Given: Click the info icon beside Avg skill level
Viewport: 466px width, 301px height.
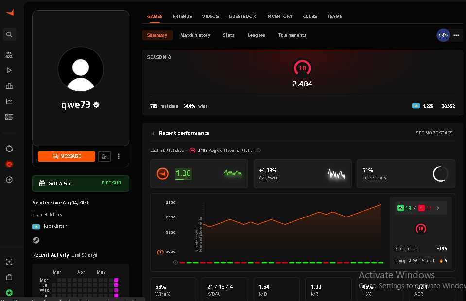Looking at the screenshot, I should point(259,150).
